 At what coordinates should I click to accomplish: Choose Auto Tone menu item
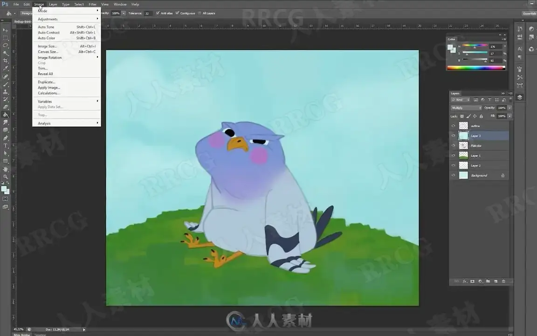pyautogui.click(x=68, y=27)
